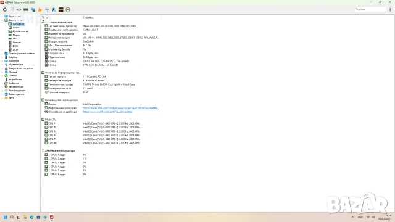395x222 pixels.
Task: Launch the disk benchmark toolbar icon
Action: pyautogui.click(x=19, y=10)
